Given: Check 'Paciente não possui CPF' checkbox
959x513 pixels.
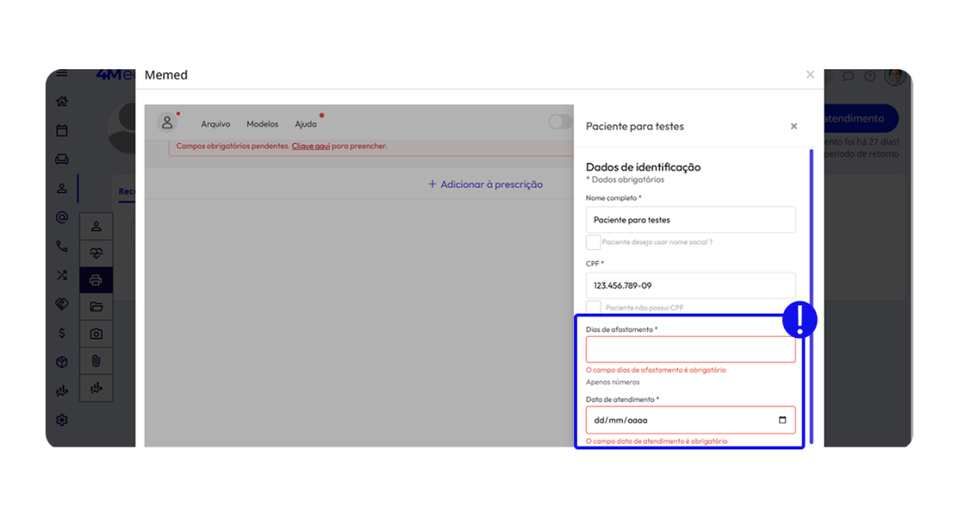Looking at the screenshot, I should point(593,307).
